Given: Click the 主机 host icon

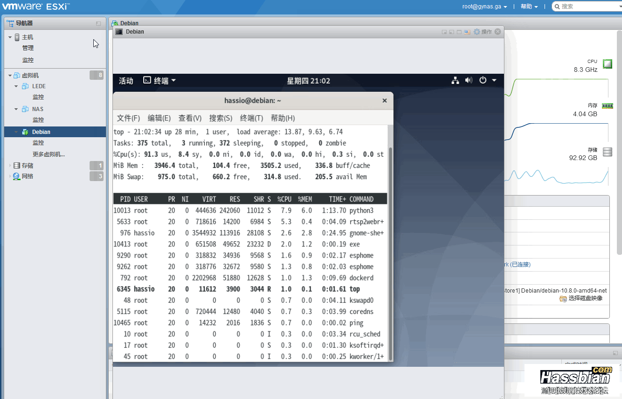Looking at the screenshot, I should 17,37.
